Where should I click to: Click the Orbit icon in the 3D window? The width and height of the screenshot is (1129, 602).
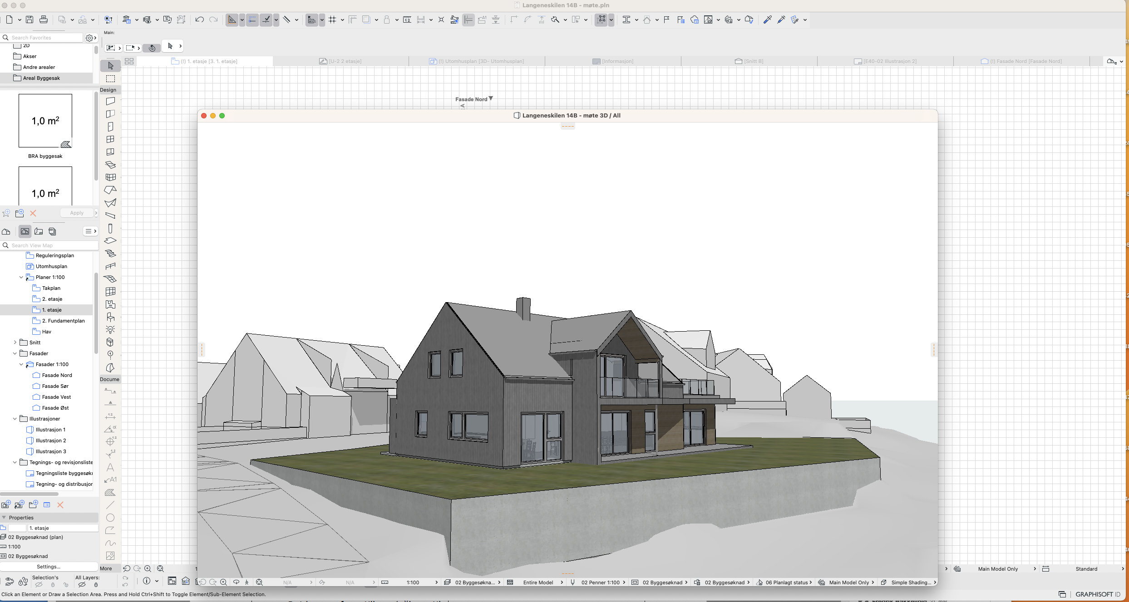(x=236, y=582)
